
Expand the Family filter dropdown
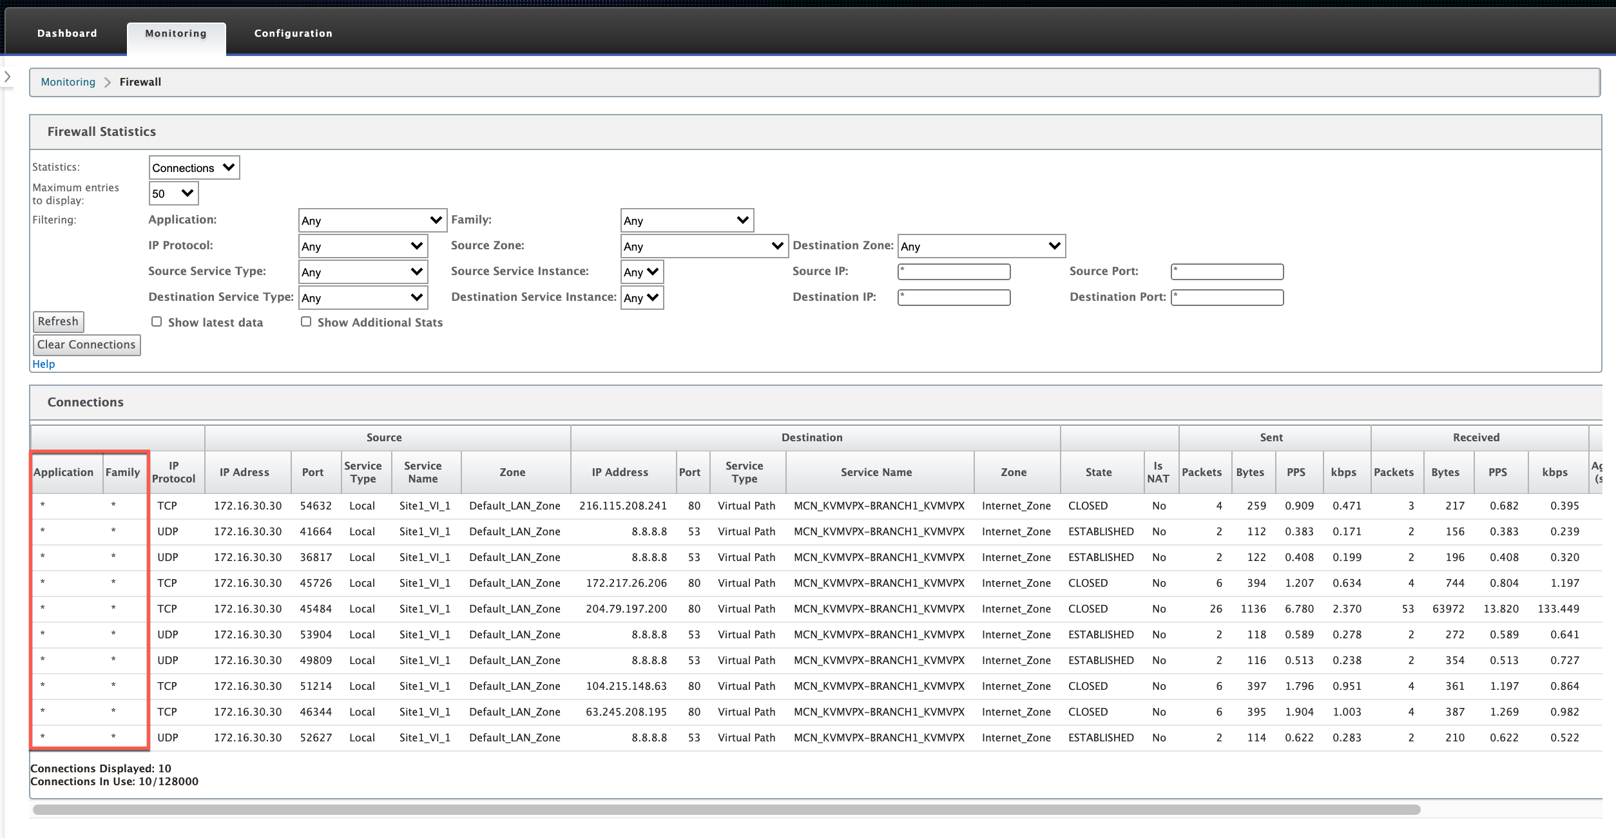(687, 220)
